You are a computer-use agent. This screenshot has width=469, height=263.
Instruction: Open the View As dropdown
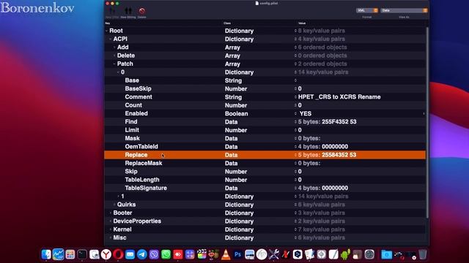click(404, 10)
